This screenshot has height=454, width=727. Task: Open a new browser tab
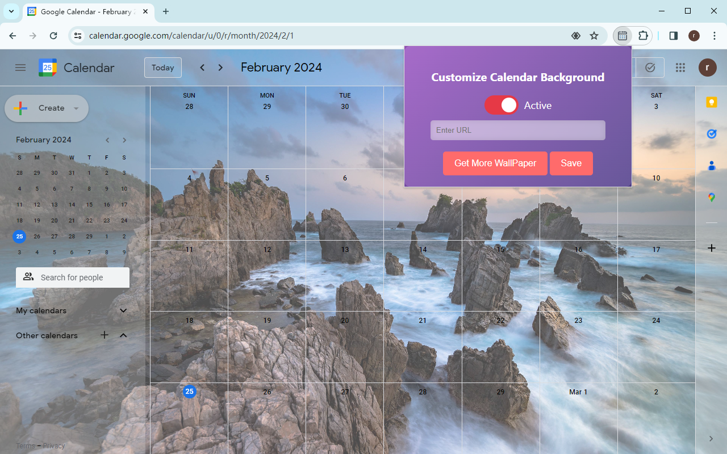pyautogui.click(x=166, y=11)
